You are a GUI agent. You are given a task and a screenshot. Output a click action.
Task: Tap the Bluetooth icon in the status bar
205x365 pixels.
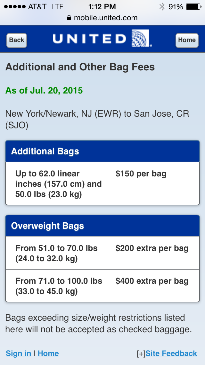[x=162, y=6]
